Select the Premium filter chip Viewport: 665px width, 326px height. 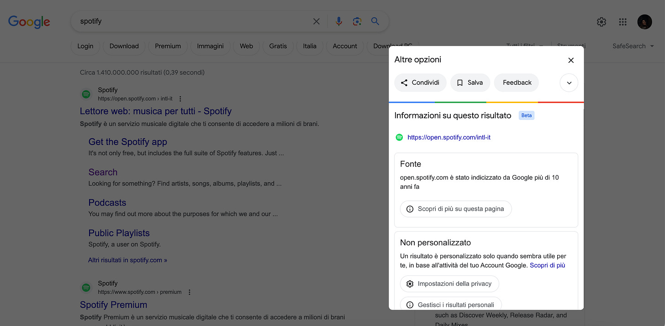[x=168, y=46]
